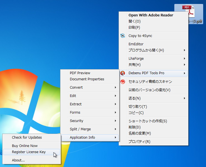This screenshot has height=167, width=206.
Task: Expand the 共有(H) submenu
Action: click(x=153, y=64)
